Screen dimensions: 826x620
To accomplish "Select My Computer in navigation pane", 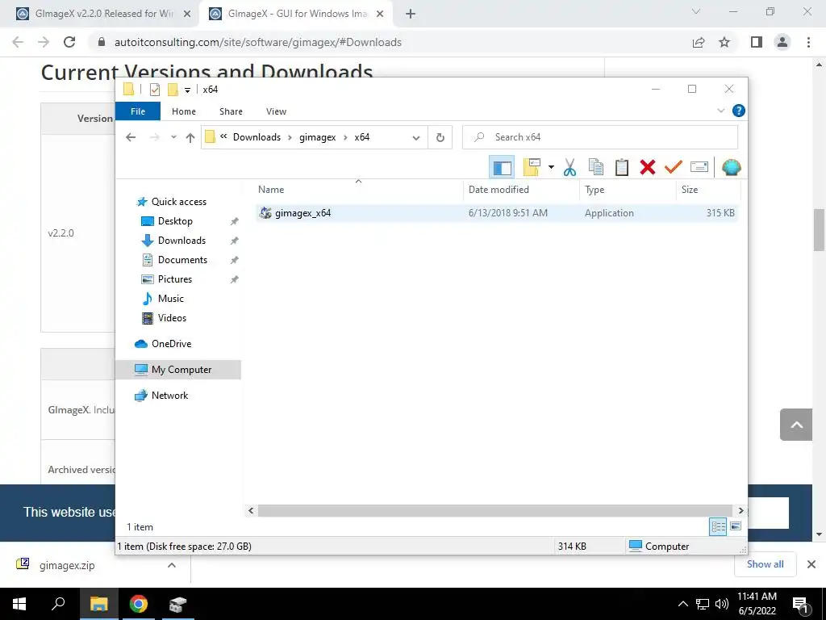I will click(178, 370).
